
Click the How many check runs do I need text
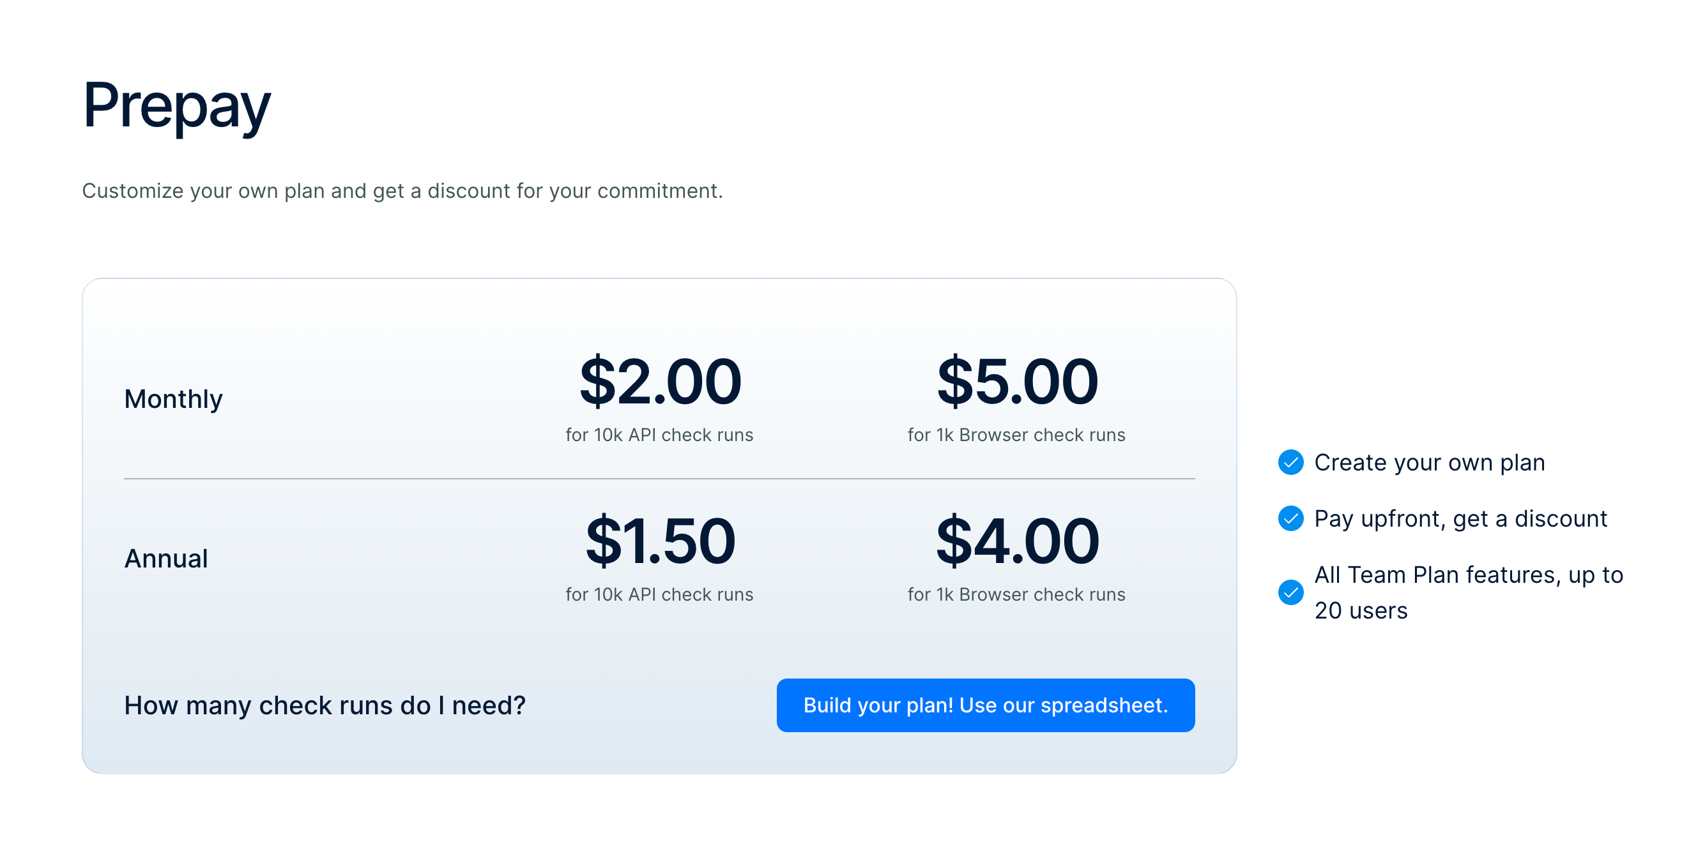(x=325, y=706)
